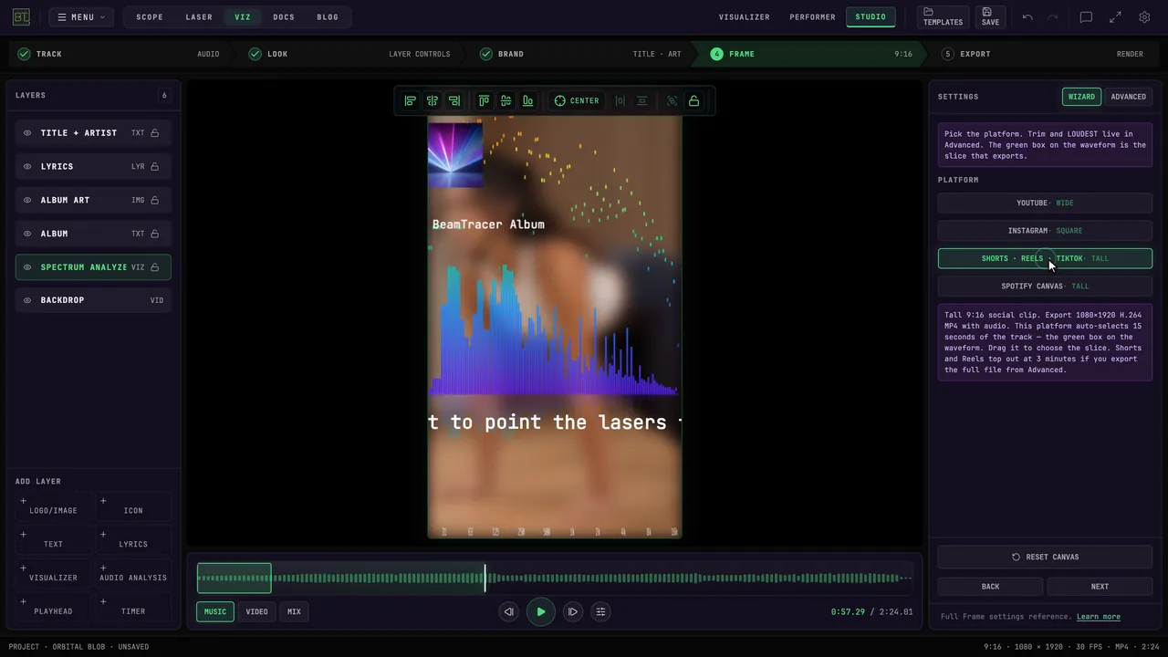Open the settings gear
This screenshot has height=657, width=1168.
(1144, 16)
